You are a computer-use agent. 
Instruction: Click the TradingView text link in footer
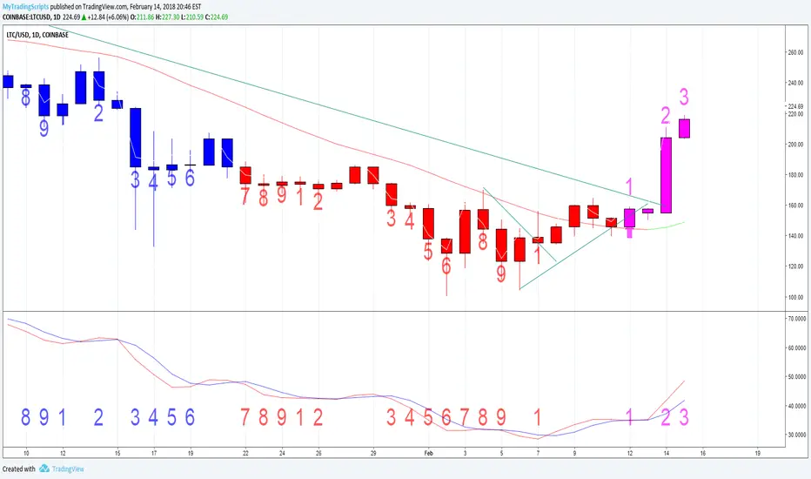(68, 469)
